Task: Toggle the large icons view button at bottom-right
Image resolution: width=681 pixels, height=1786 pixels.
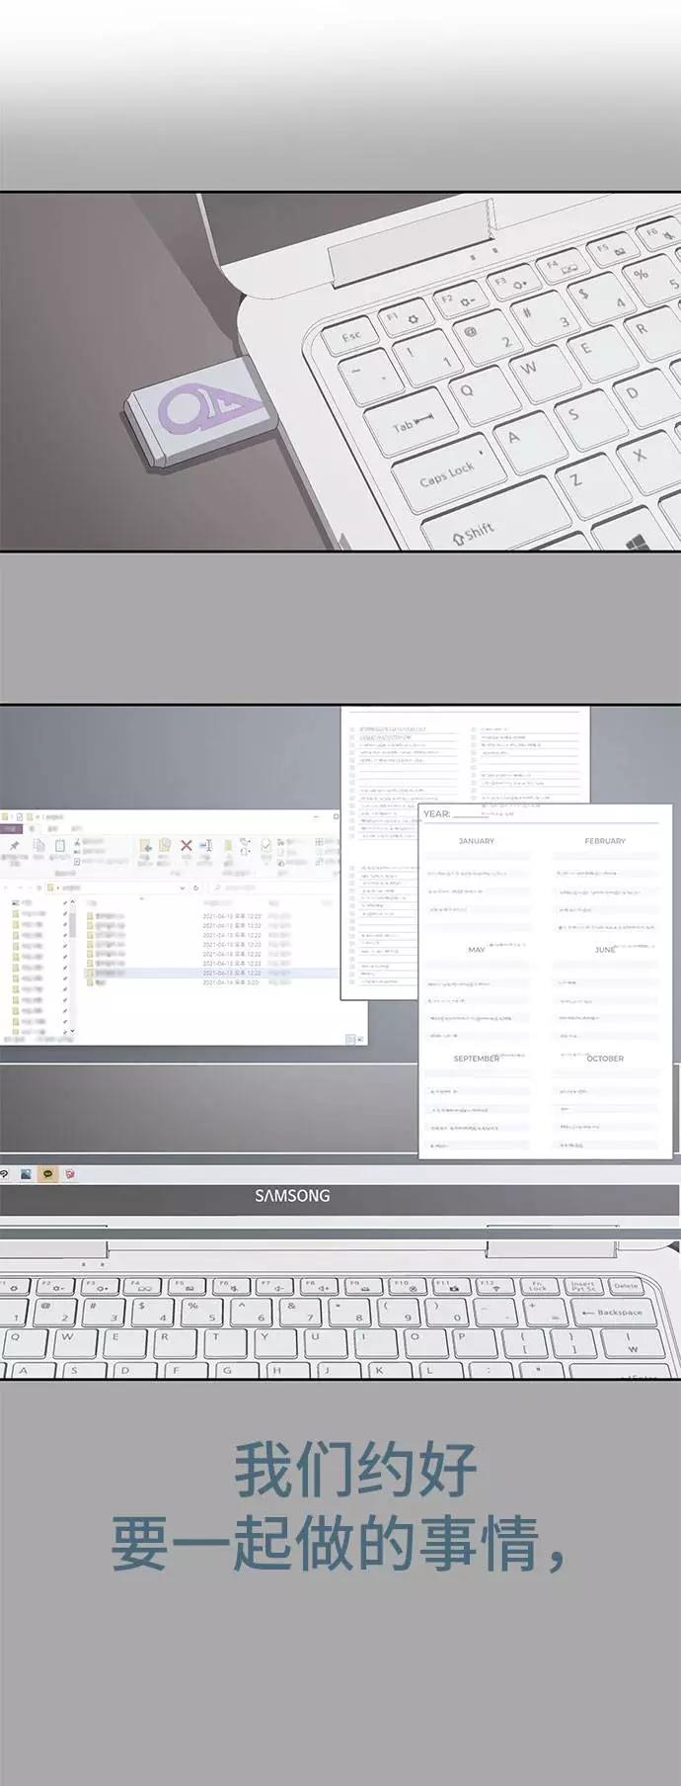Action: point(359,1039)
